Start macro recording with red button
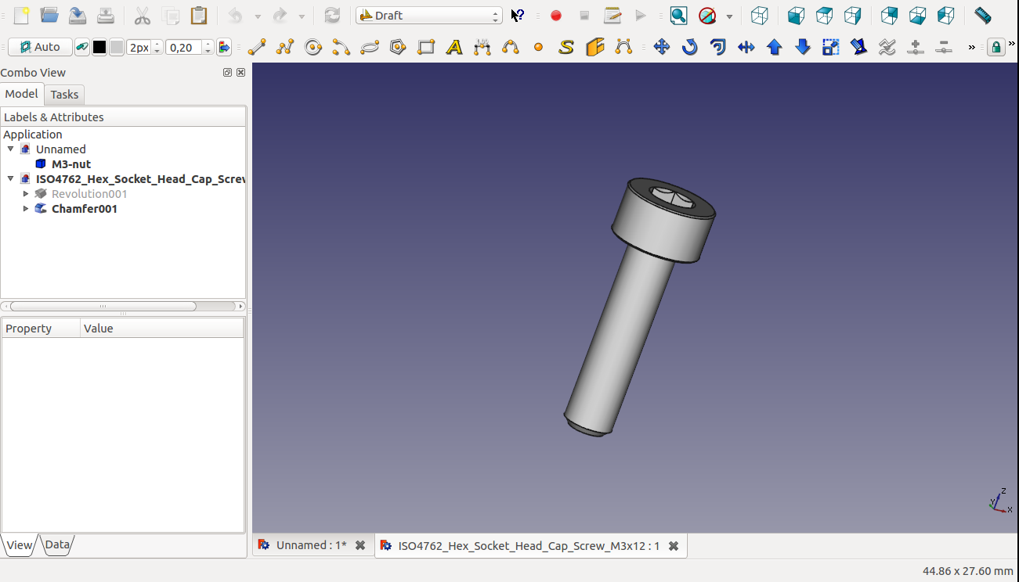Image resolution: width=1019 pixels, height=582 pixels. pyautogui.click(x=556, y=16)
